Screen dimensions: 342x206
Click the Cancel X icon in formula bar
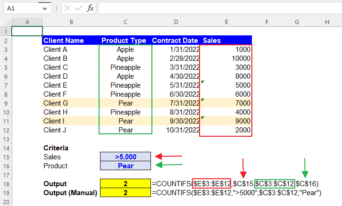point(67,8)
